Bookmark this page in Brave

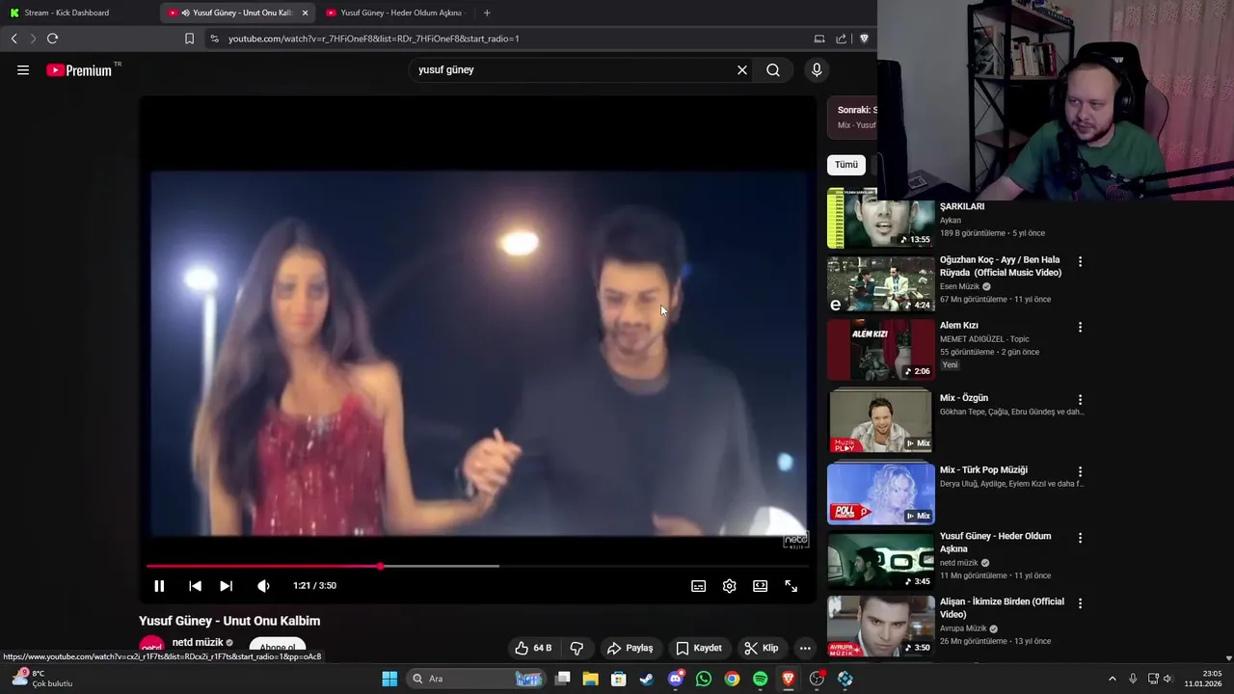click(x=189, y=39)
